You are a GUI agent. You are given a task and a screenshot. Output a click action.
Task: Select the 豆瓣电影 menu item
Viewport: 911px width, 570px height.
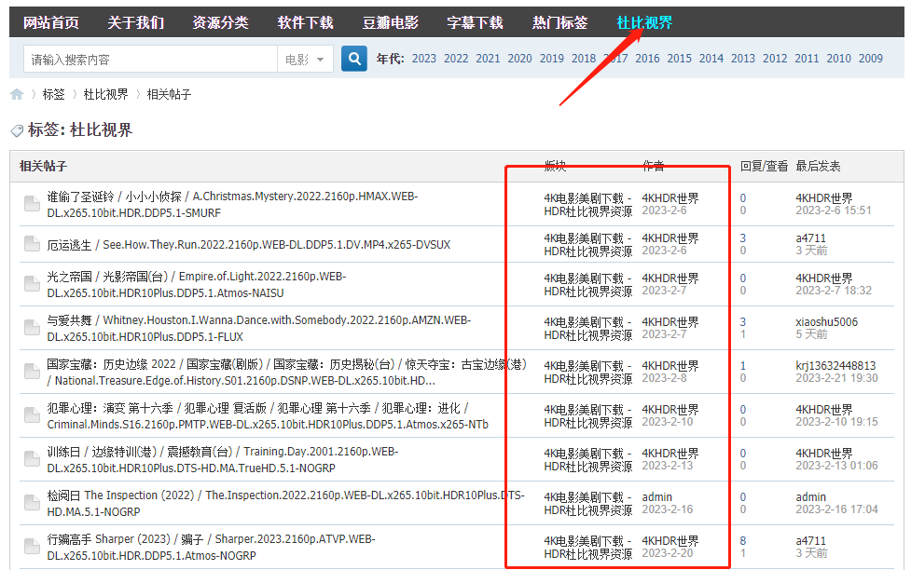click(390, 21)
